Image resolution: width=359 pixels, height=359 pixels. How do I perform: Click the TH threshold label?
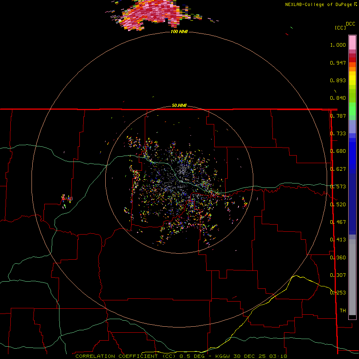pos(343,311)
